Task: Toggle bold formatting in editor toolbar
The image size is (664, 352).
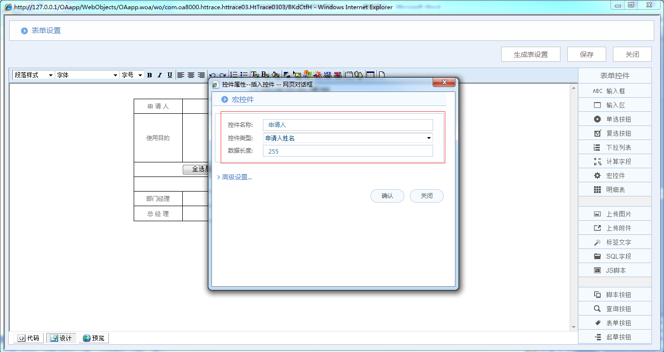Action: (x=150, y=75)
